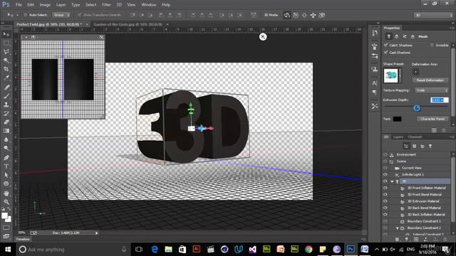Toggle visibility of 3D Back Bevel Material
Viewport: 456px width, 256px height.
coord(385,208)
